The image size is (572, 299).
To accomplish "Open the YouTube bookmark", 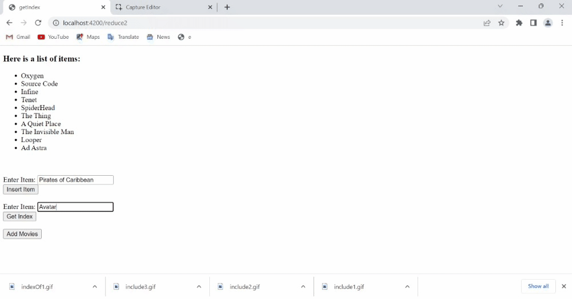I will (x=53, y=37).
